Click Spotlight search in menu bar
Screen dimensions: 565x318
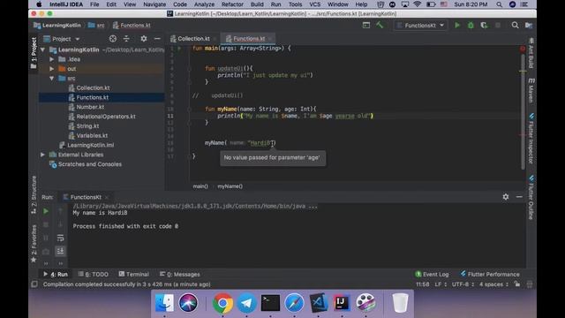(499, 4)
